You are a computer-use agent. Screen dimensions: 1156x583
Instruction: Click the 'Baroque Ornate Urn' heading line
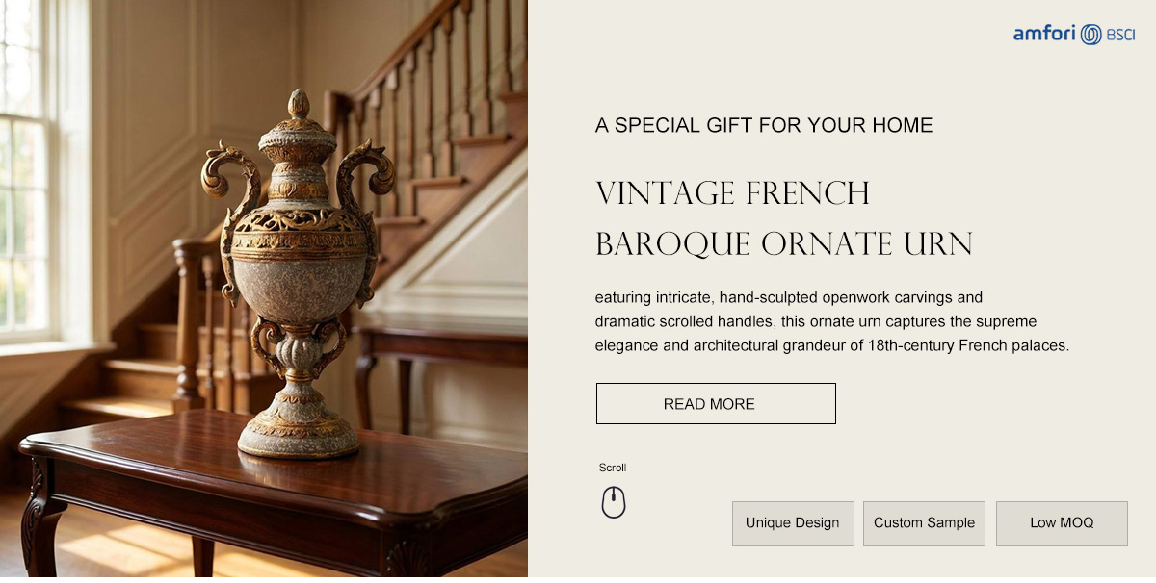(x=784, y=244)
